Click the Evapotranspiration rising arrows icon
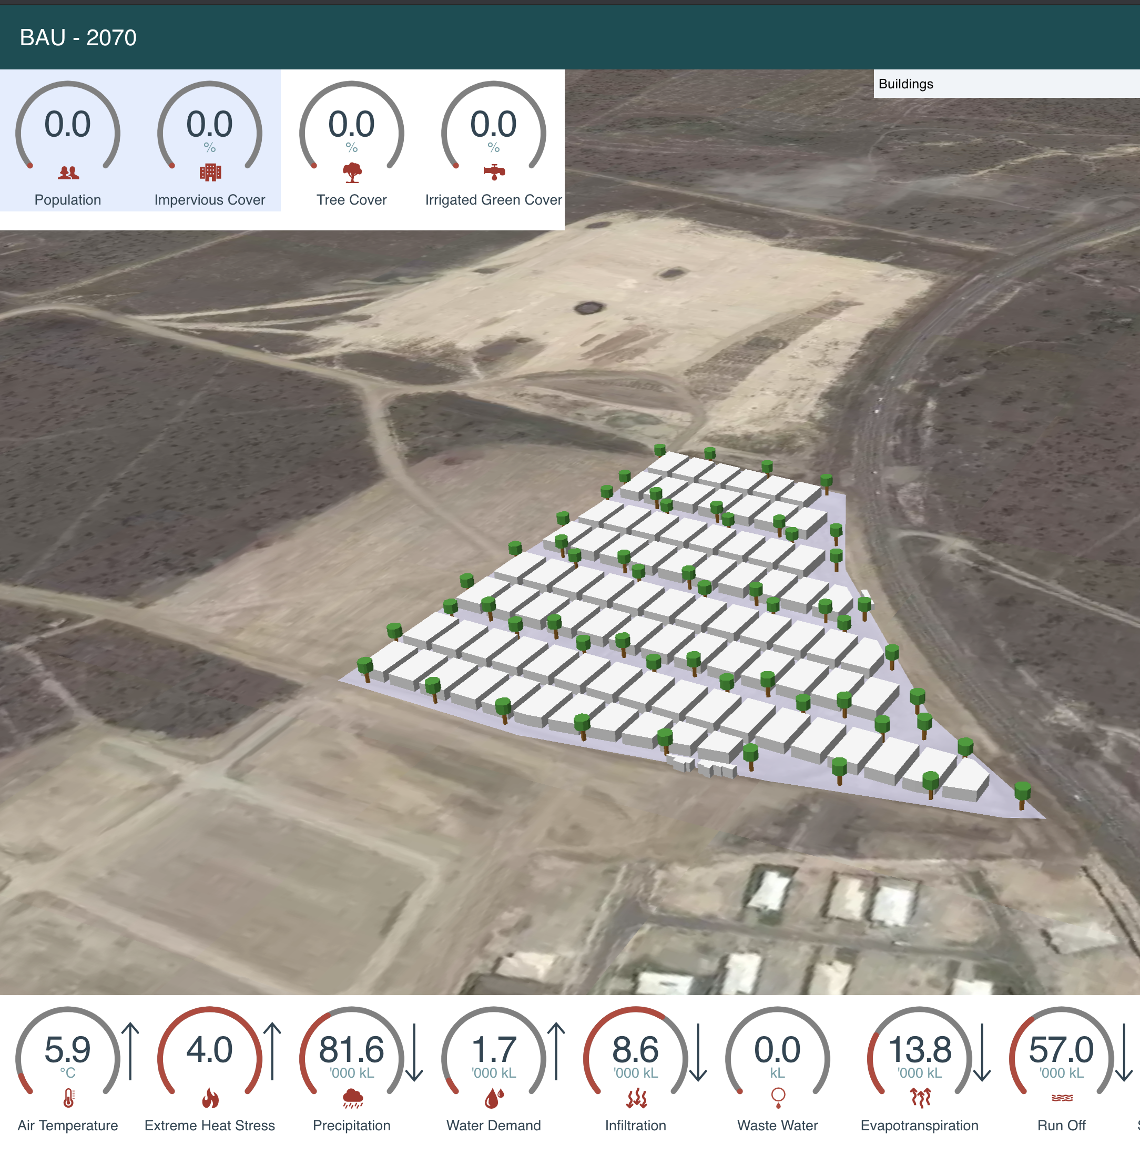This screenshot has height=1155, width=1140. pos(920,1098)
